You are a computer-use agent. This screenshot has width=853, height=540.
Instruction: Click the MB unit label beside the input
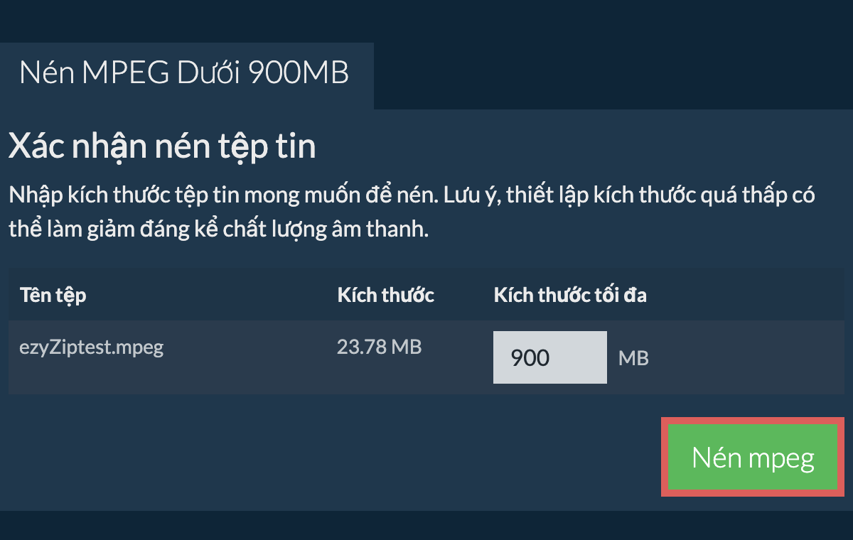coord(633,358)
